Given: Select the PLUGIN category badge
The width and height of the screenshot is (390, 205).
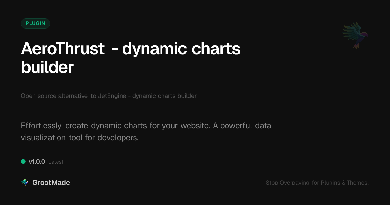Looking at the screenshot, I should [x=35, y=23].
